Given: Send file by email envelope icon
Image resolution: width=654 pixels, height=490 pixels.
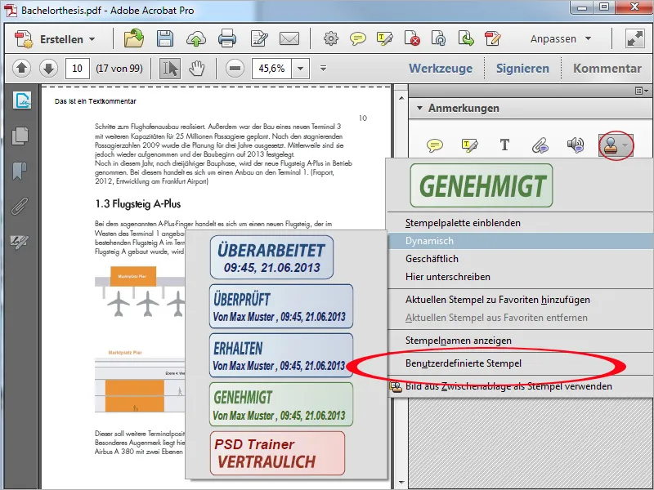Looking at the screenshot, I should point(289,38).
